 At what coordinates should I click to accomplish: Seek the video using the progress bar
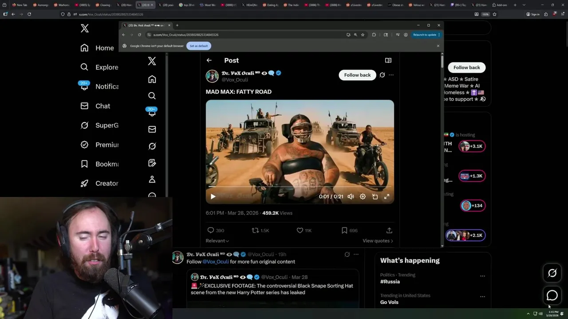click(300, 187)
